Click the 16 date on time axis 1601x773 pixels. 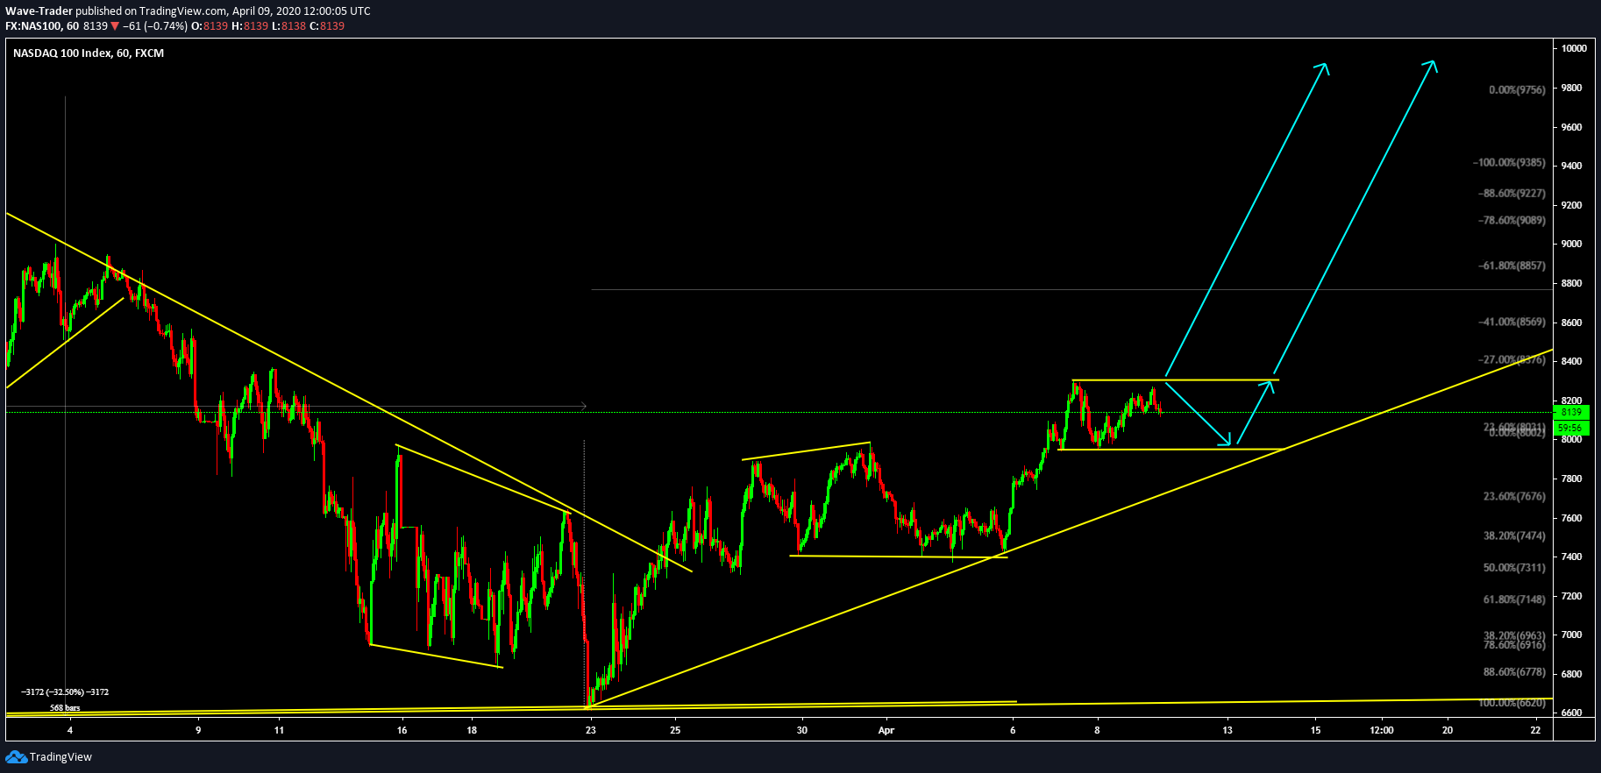(x=402, y=730)
